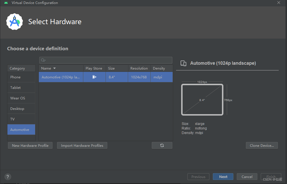287x184 pixels.
Task: Click New Hardware Profile button
Action: click(30, 145)
